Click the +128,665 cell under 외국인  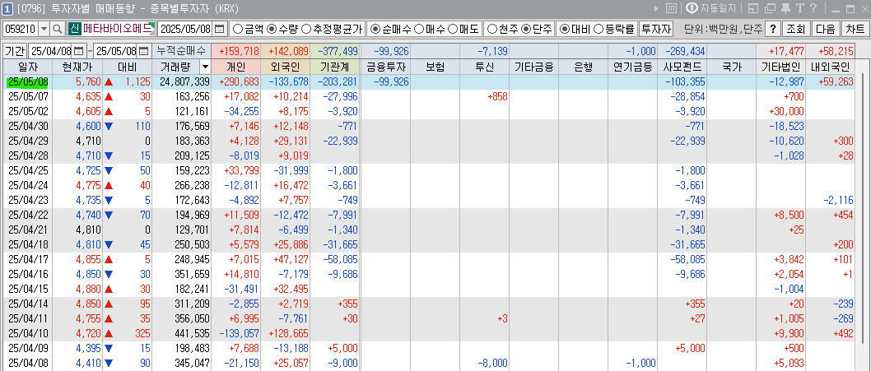pos(286,334)
